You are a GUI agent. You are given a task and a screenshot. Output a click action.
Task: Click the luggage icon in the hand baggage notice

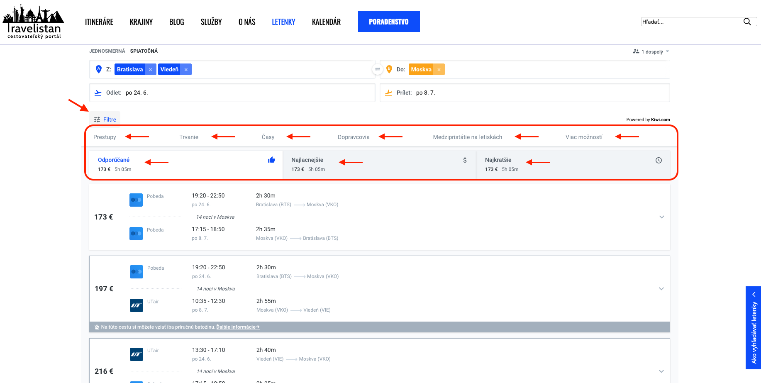coord(97,327)
